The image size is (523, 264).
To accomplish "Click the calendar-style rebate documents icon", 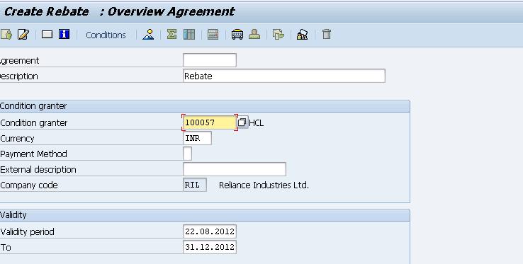I will [x=213, y=35].
